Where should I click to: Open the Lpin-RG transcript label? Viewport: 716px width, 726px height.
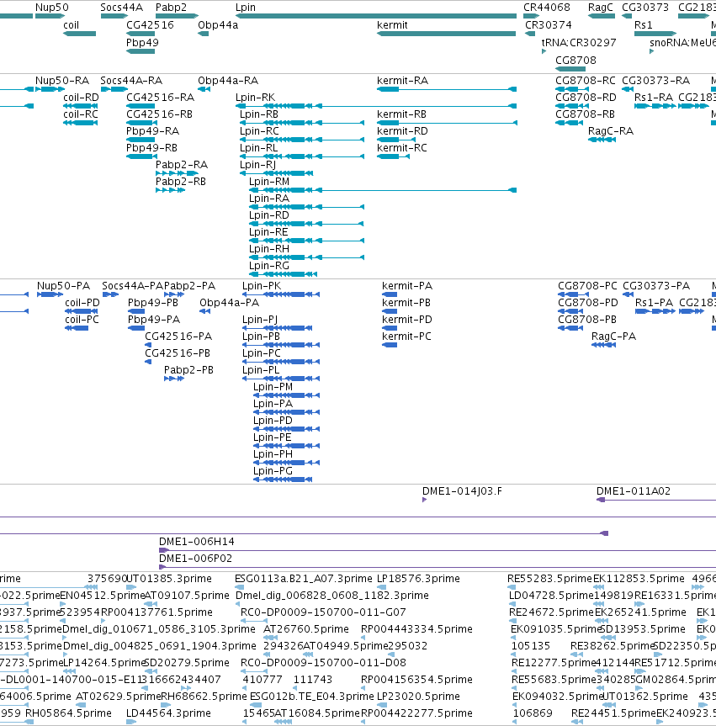269,266
